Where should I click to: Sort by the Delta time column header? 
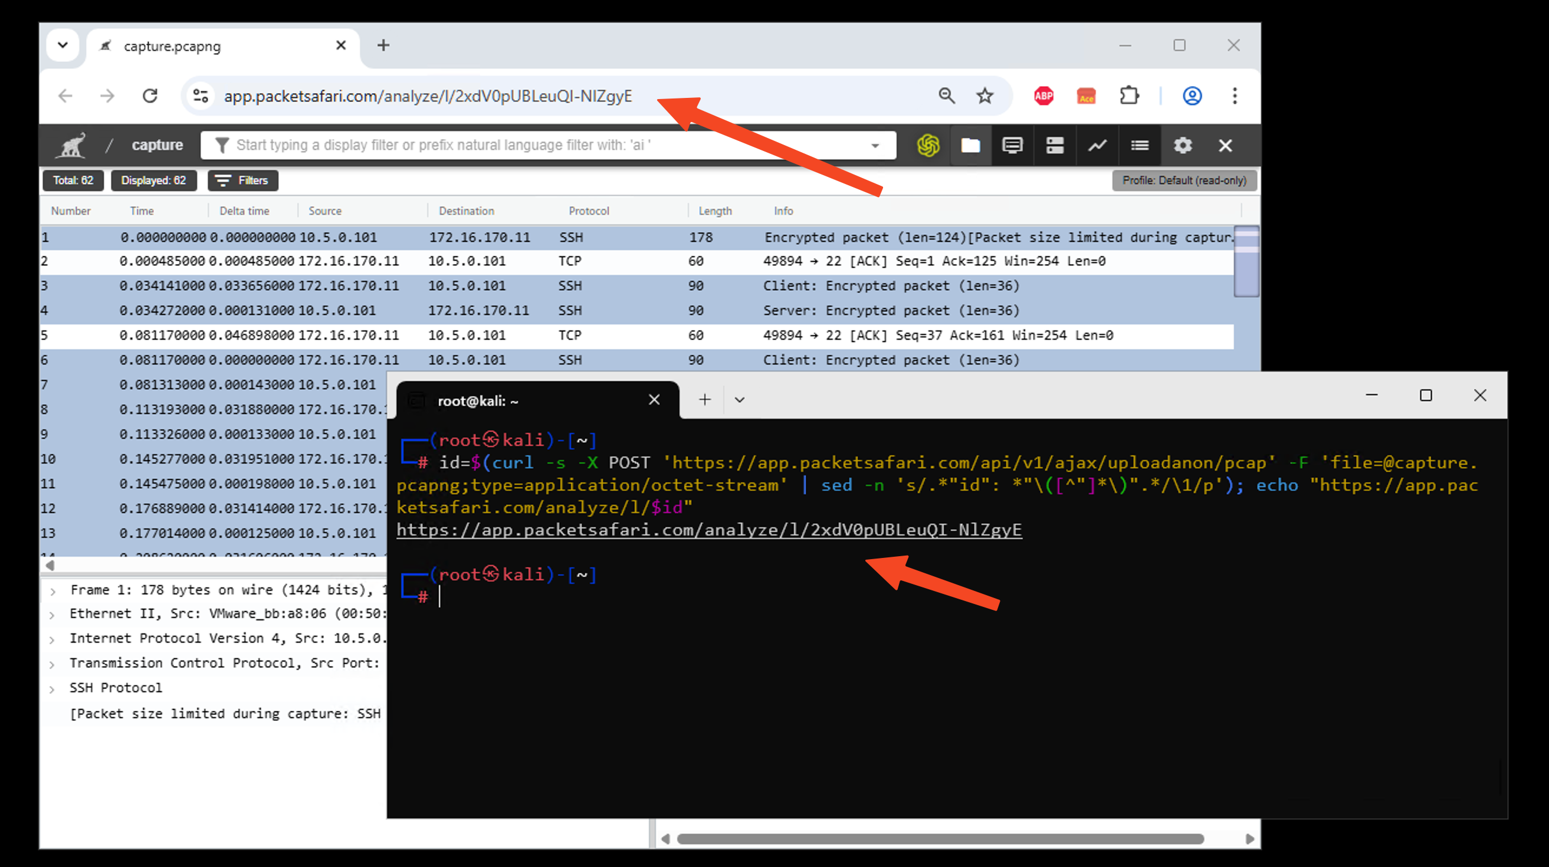click(244, 211)
